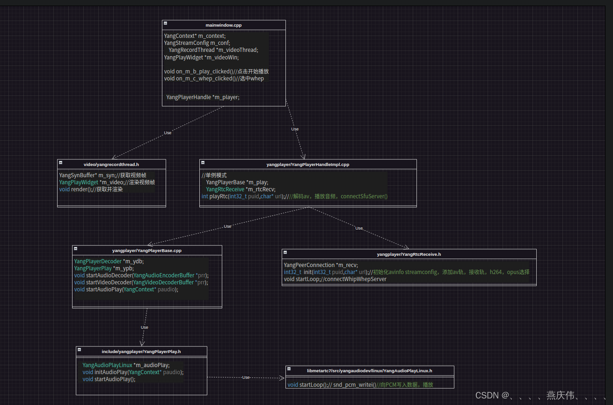
Task: Click the line YangPlayerBase *m_play;
Action: [x=237, y=182]
